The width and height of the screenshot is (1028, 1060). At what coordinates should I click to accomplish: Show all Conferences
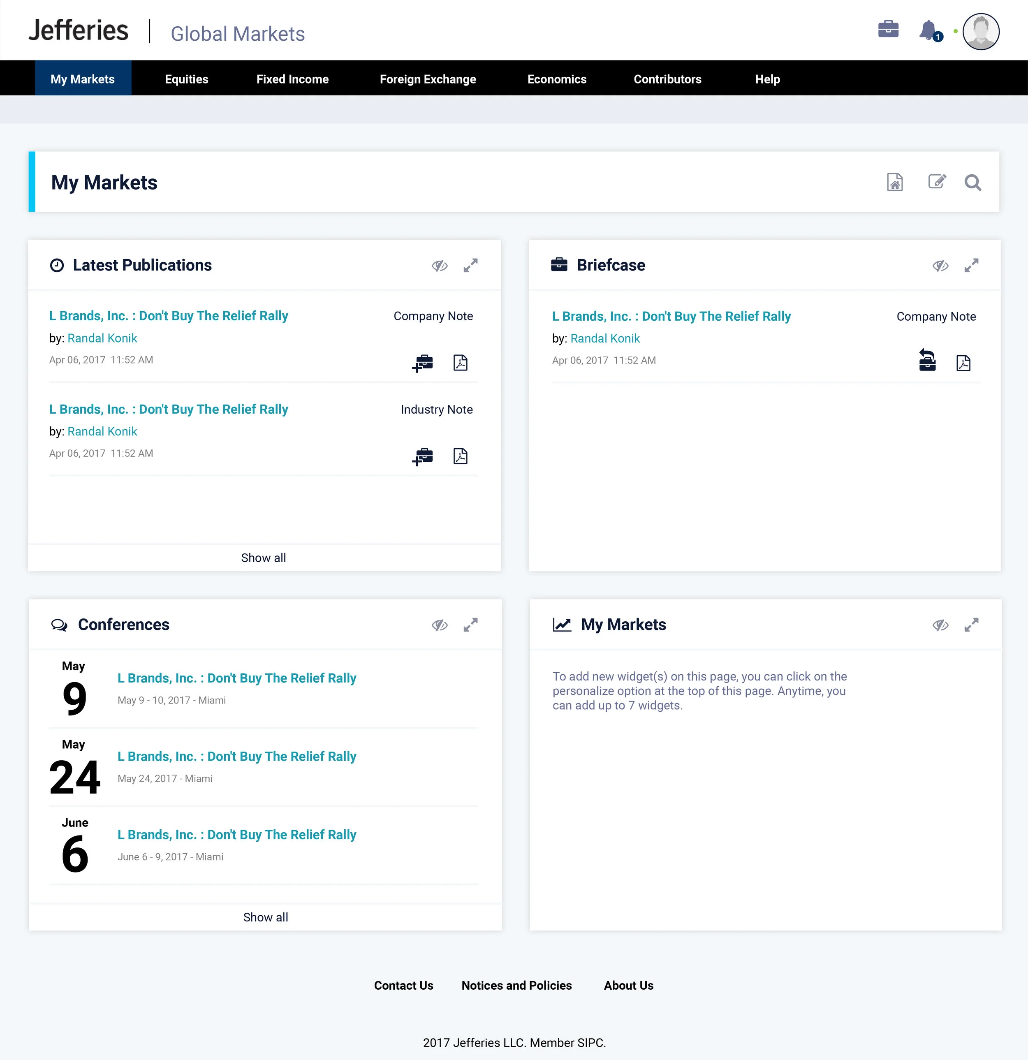click(x=265, y=917)
